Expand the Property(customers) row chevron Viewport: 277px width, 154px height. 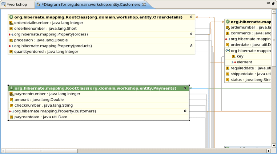click(x=185, y=111)
